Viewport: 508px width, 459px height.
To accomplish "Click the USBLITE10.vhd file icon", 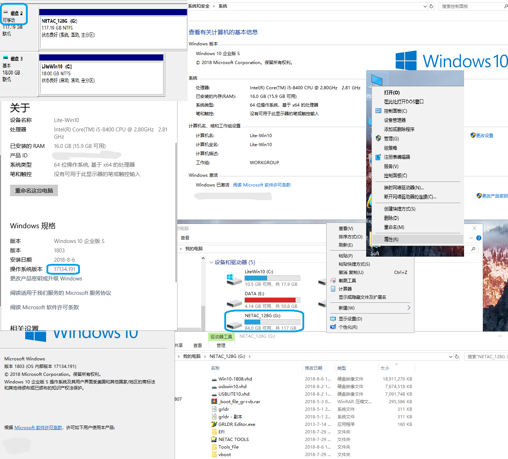I will click(x=214, y=394).
